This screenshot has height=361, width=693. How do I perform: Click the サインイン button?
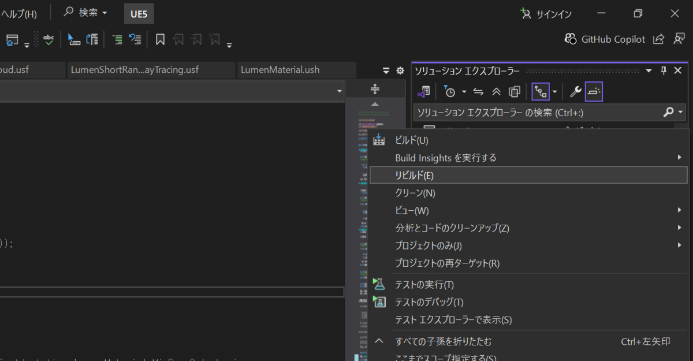click(547, 13)
